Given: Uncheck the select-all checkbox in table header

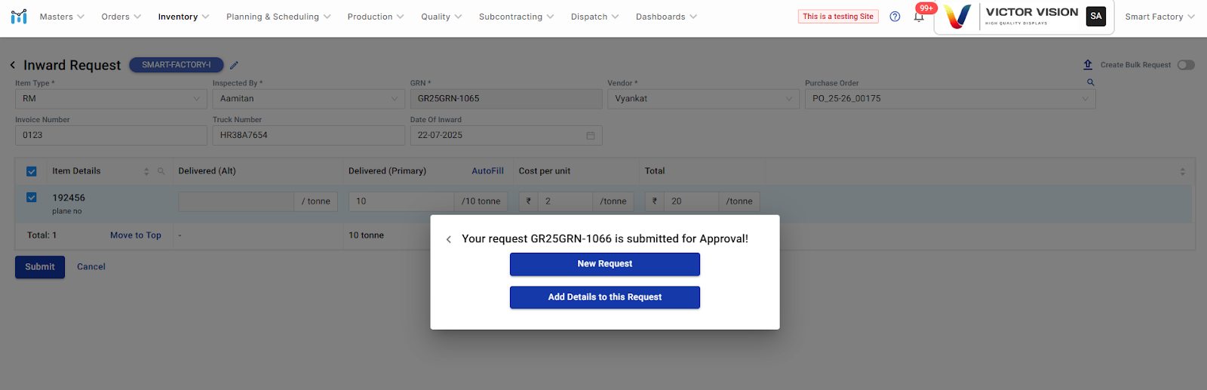Looking at the screenshot, I should point(32,171).
